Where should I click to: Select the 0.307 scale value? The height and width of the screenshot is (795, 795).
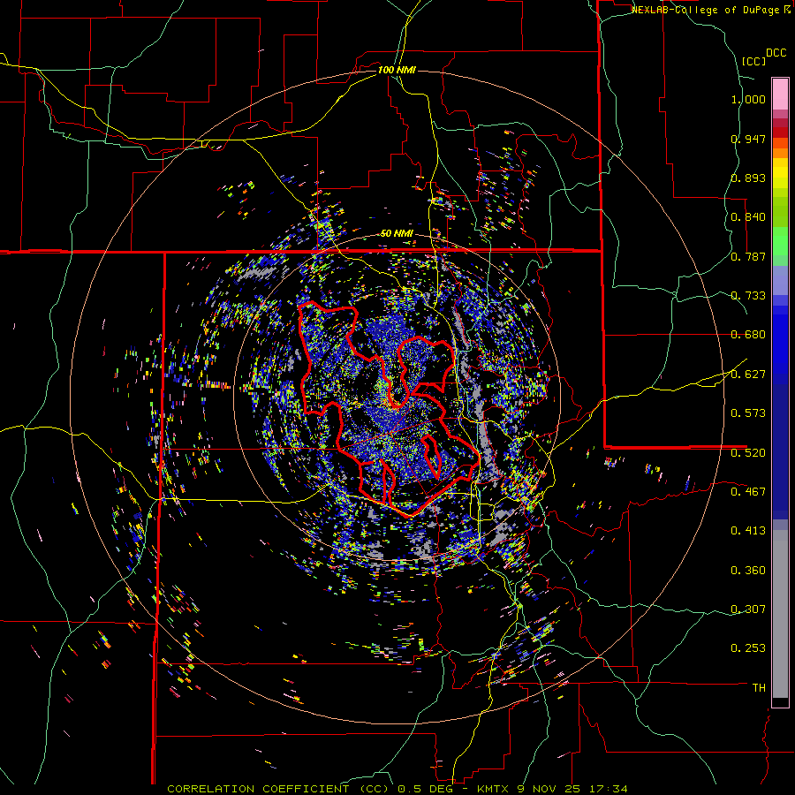(x=748, y=609)
